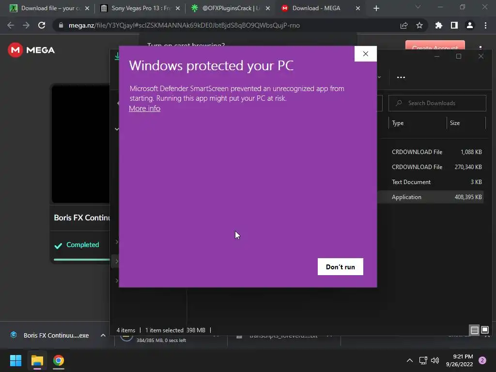Close the Sony Vegas Pro 13 tab
The image size is (496, 372).
point(178,9)
